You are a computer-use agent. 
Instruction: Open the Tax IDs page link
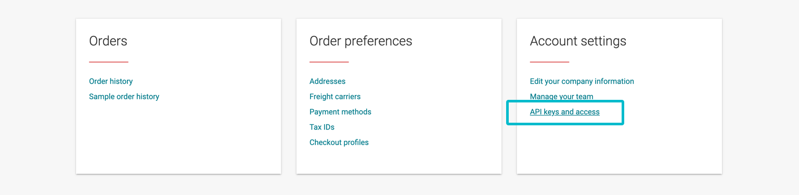322,127
